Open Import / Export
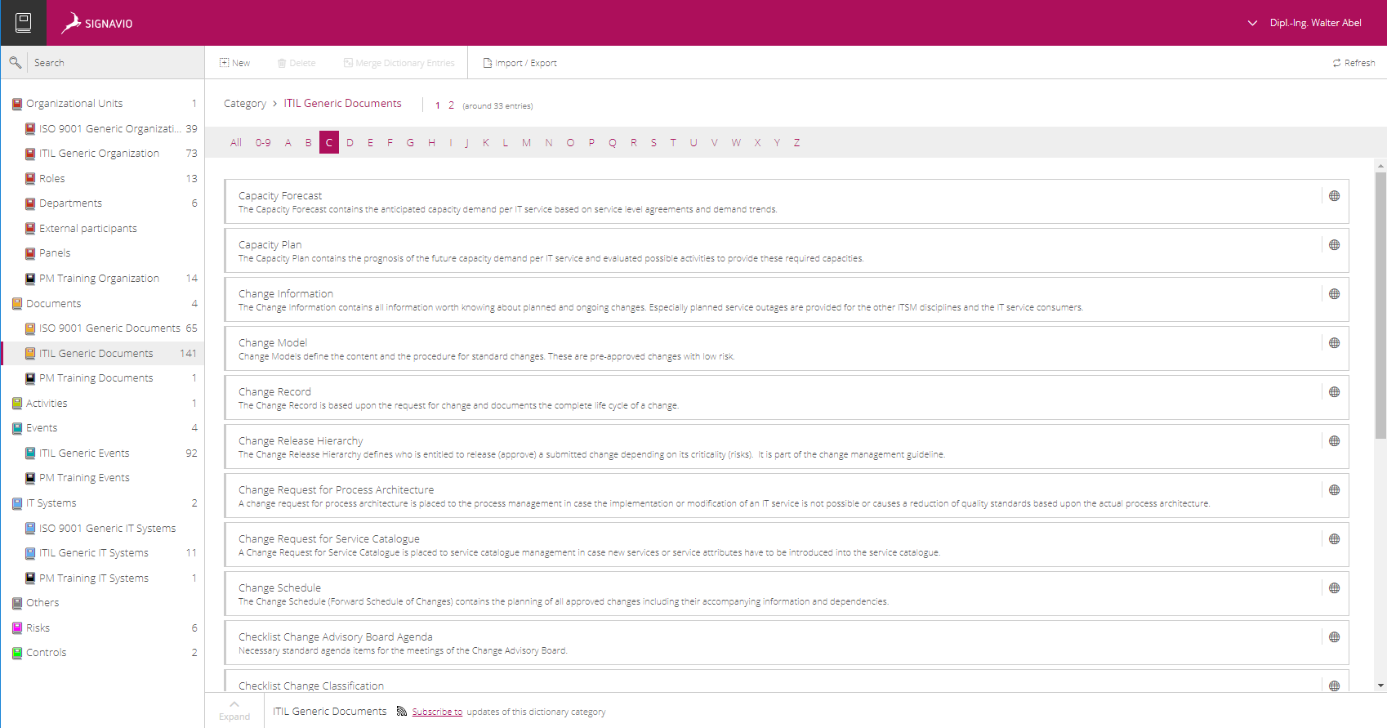The height and width of the screenshot is (728, 1387). [x=520, y=63]
